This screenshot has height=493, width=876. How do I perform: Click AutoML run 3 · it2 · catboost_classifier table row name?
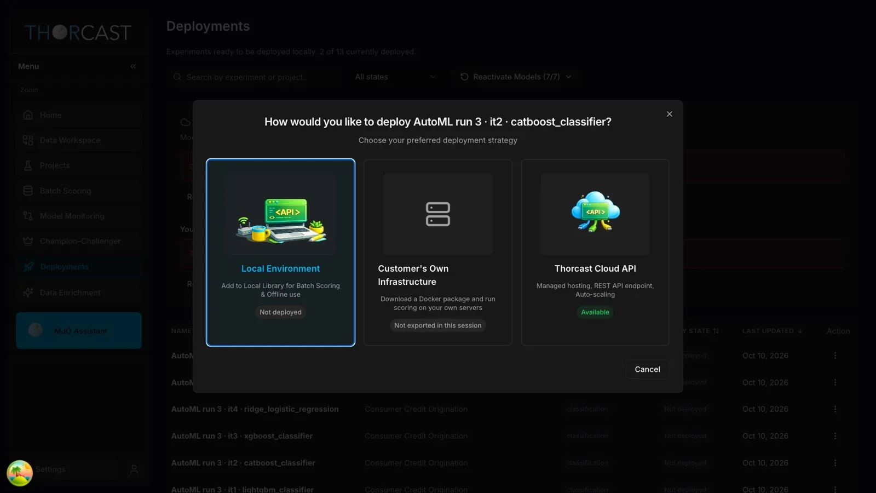(243, 463)
